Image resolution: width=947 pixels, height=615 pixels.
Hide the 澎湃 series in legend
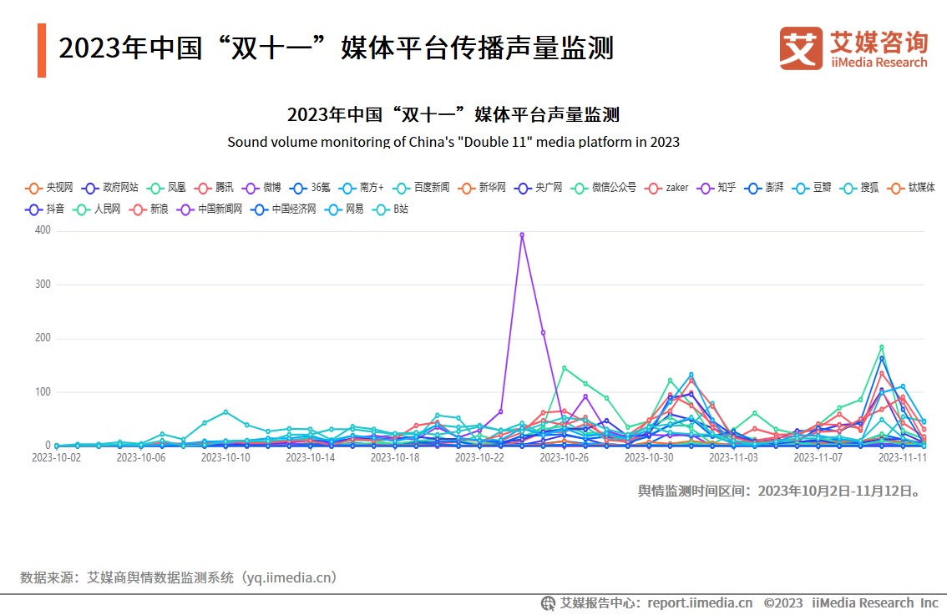click(x=764, y=188)
